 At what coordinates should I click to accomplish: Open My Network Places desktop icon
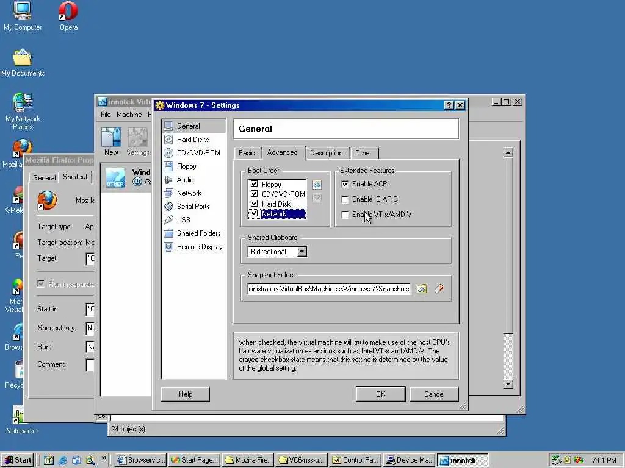coord(23,112)
